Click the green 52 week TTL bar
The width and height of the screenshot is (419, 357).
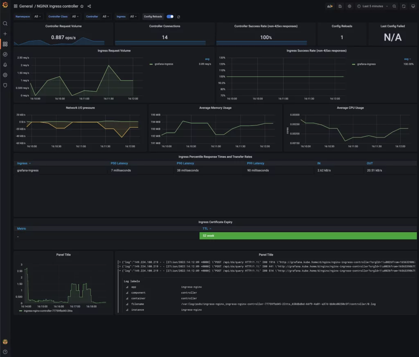pos(308,236)
